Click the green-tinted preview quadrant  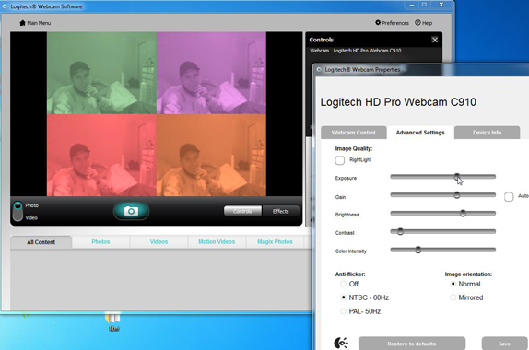tap(101, 73)
